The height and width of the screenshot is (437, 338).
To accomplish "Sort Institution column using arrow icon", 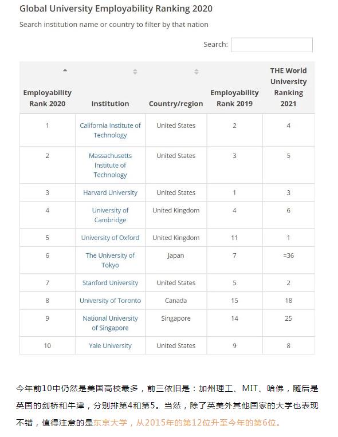I will coord(135,72).
